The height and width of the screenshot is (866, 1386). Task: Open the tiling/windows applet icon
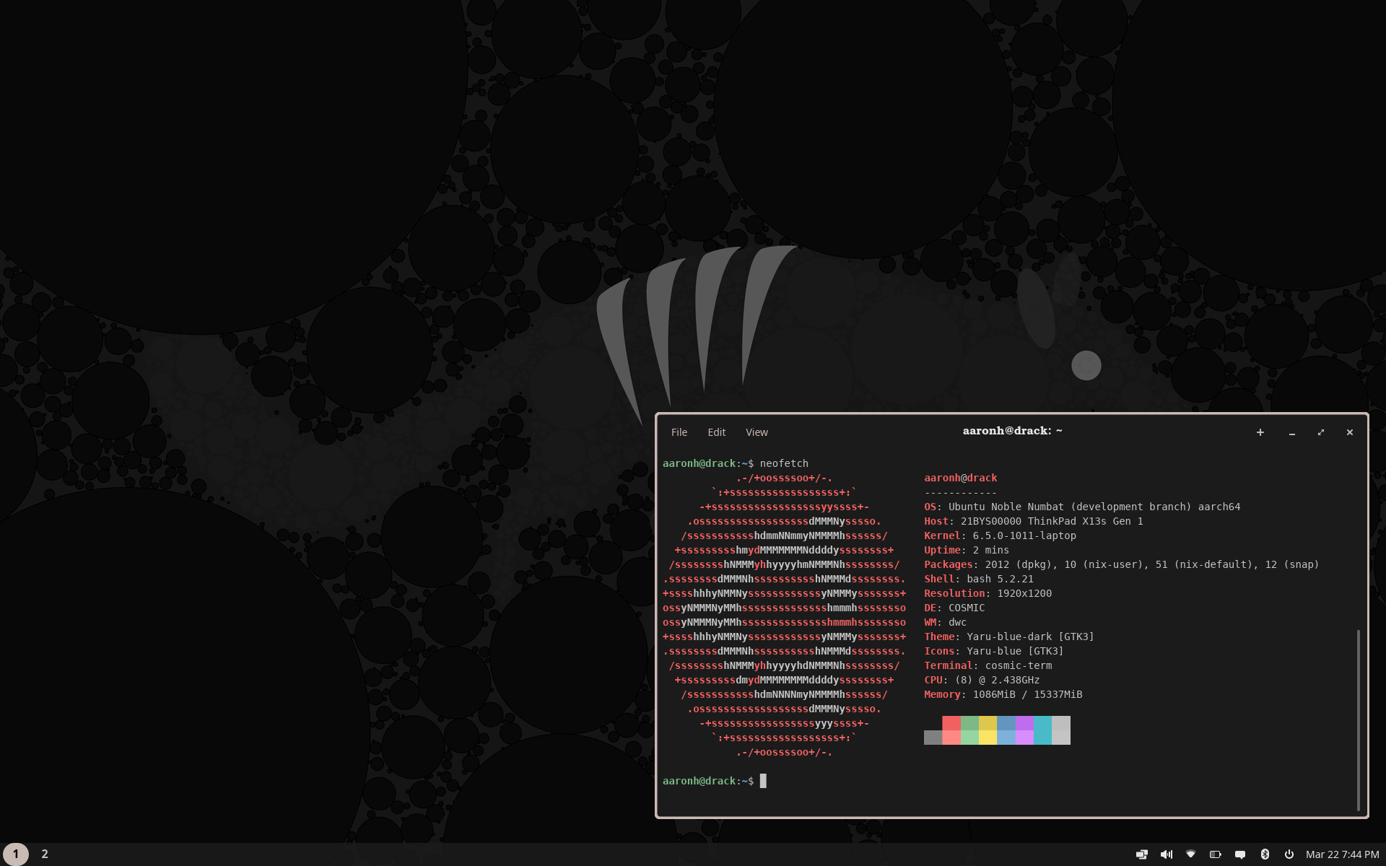pyautogui.click(x=1141, y=854)
